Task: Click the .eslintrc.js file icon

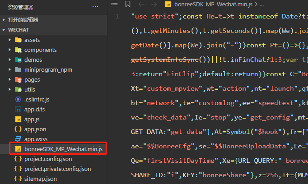Action: pyautogui.click(x=18, y=99)
